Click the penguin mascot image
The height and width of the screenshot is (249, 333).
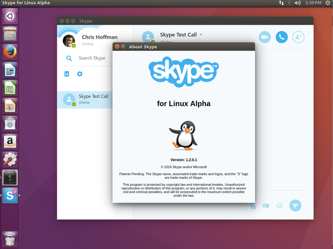pyautogui.click(x=184, y=136)
